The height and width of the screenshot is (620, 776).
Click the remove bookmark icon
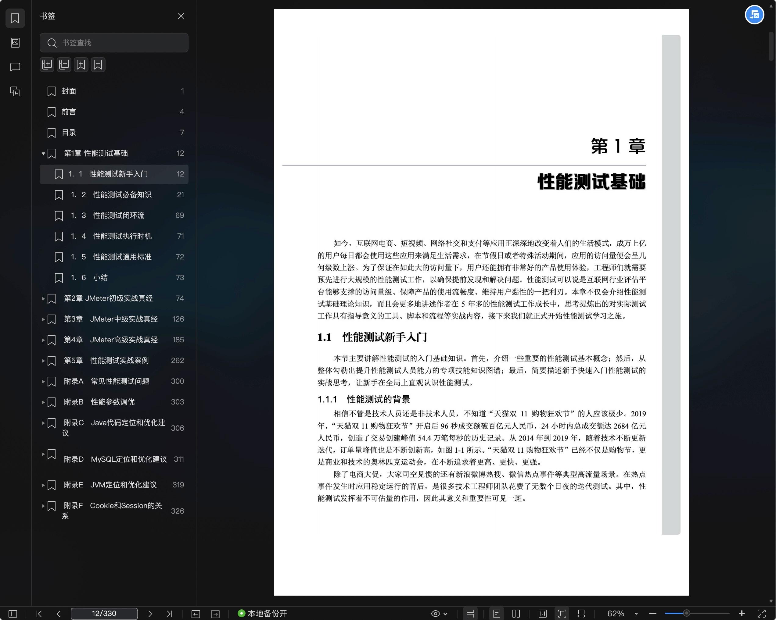coord(98,65)
